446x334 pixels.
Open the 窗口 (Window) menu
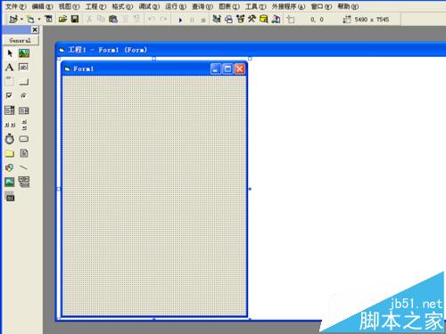click(321, 6)
